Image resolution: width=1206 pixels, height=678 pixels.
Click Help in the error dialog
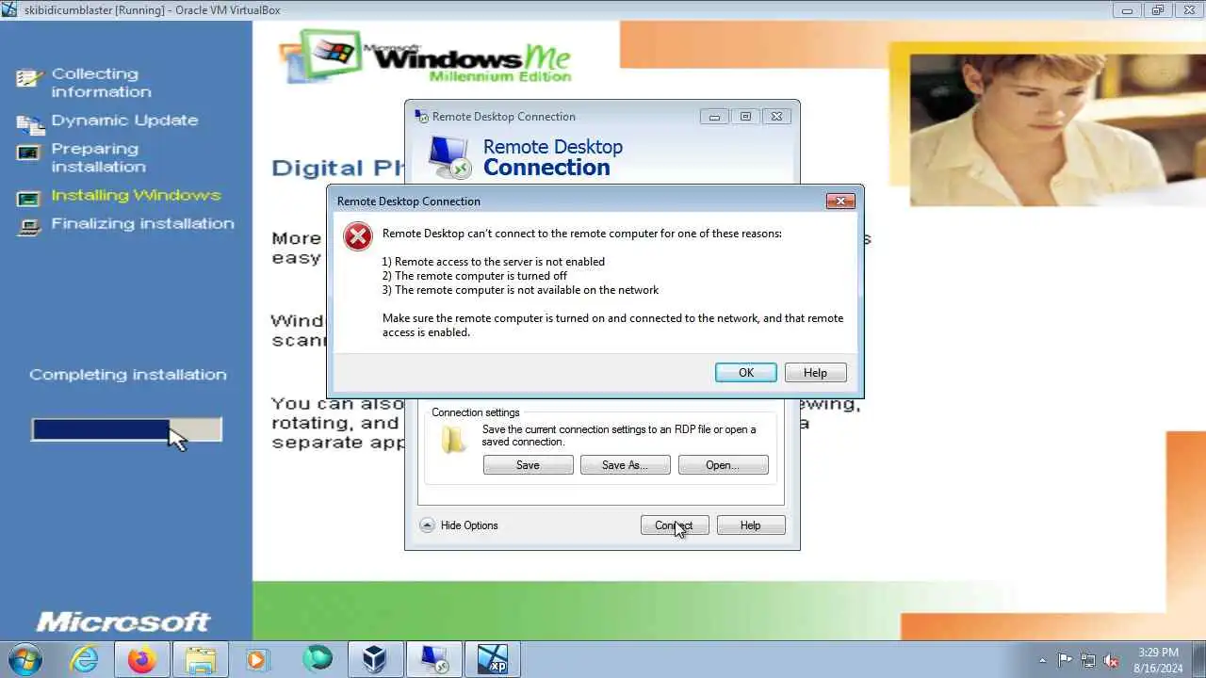point(815,373)
